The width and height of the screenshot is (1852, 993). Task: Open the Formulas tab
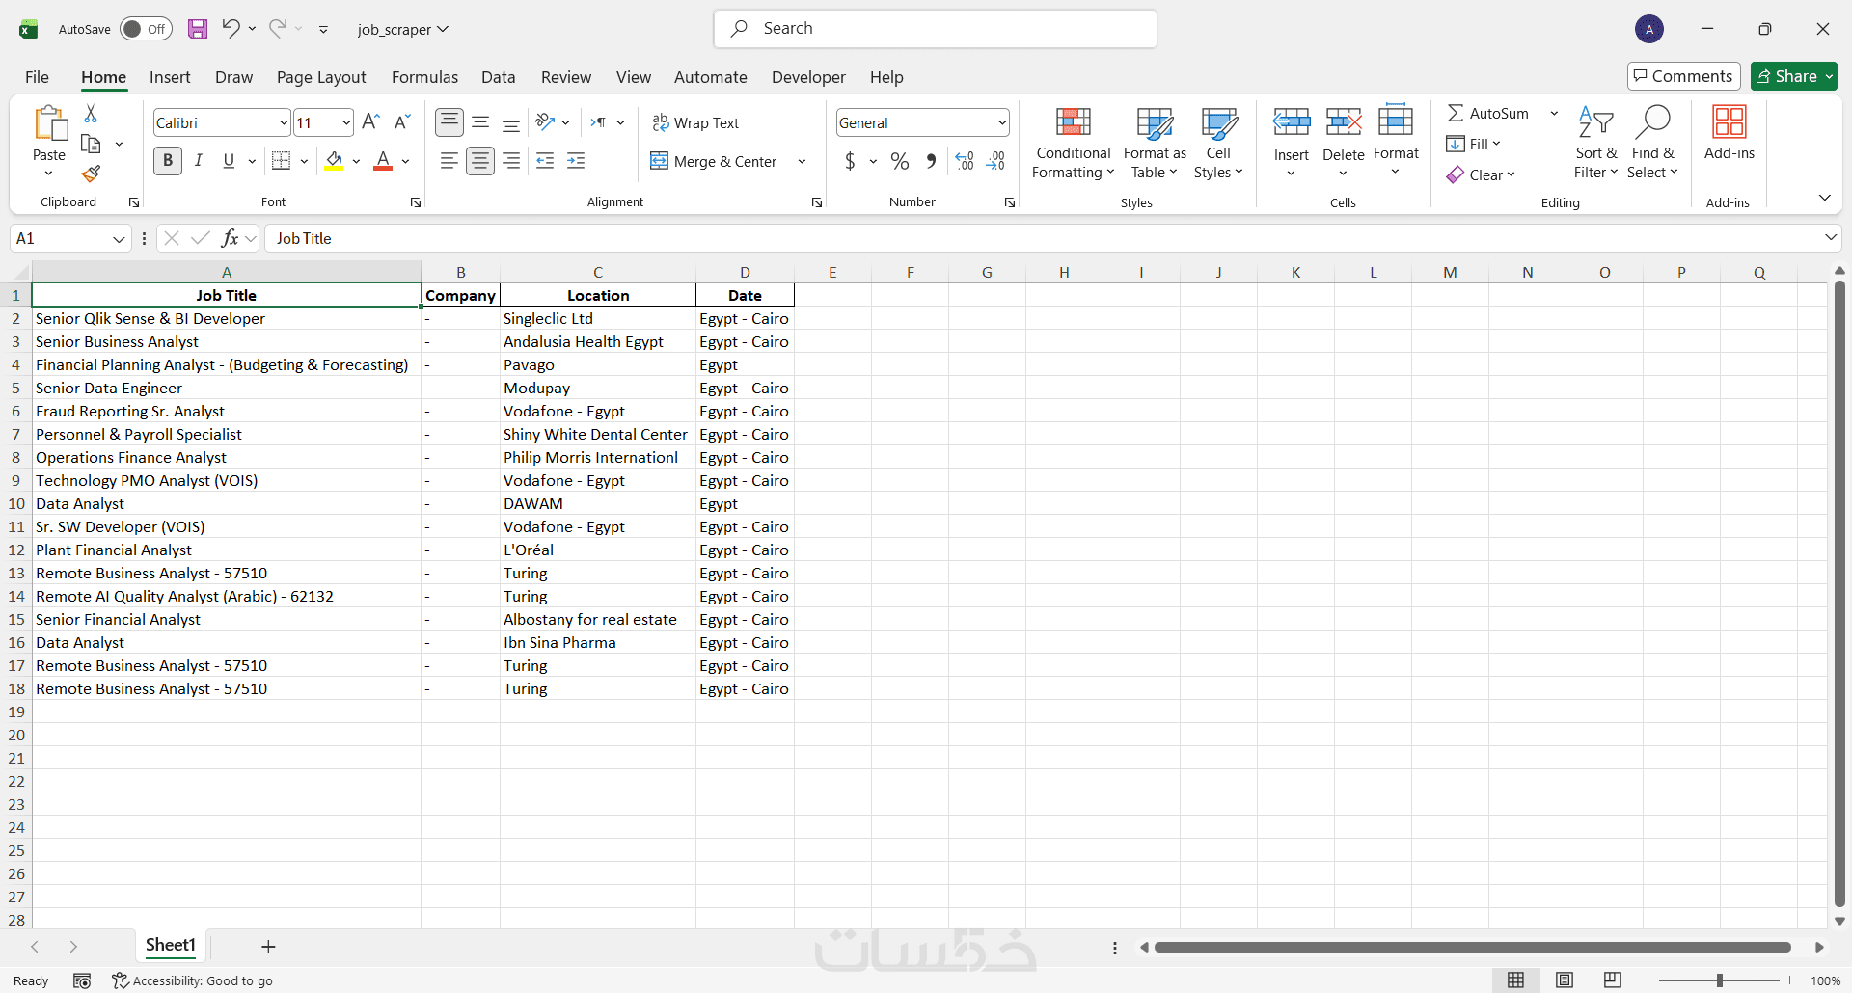click(424, 77)
